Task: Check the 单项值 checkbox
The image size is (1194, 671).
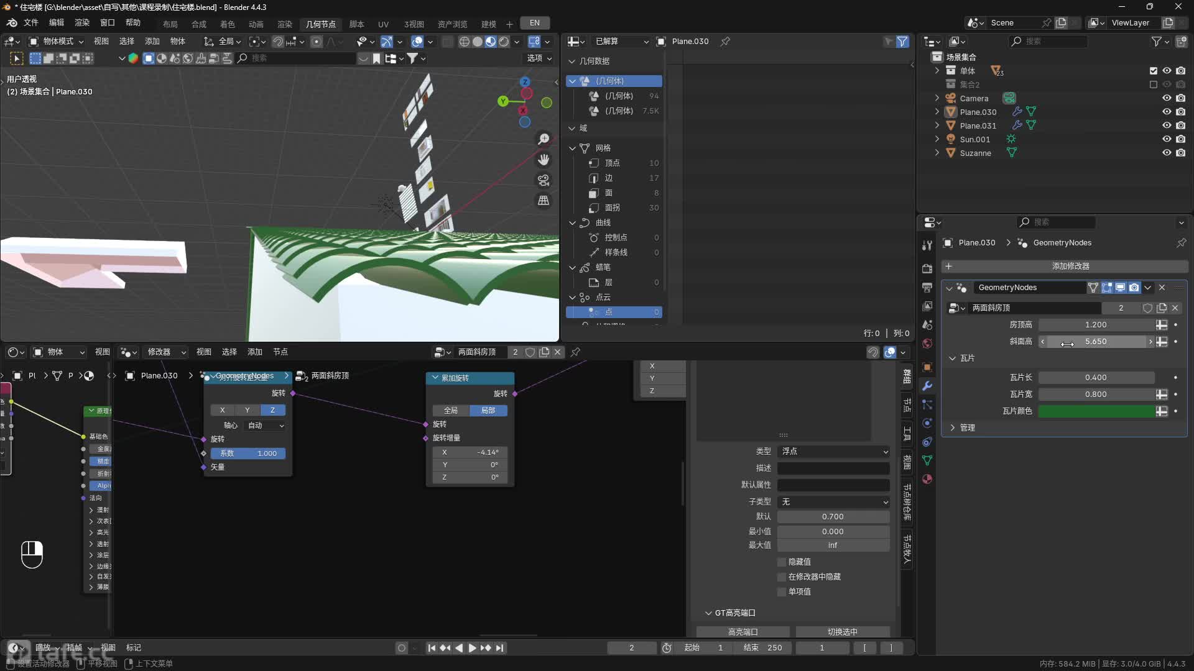Action: point(782,591)
